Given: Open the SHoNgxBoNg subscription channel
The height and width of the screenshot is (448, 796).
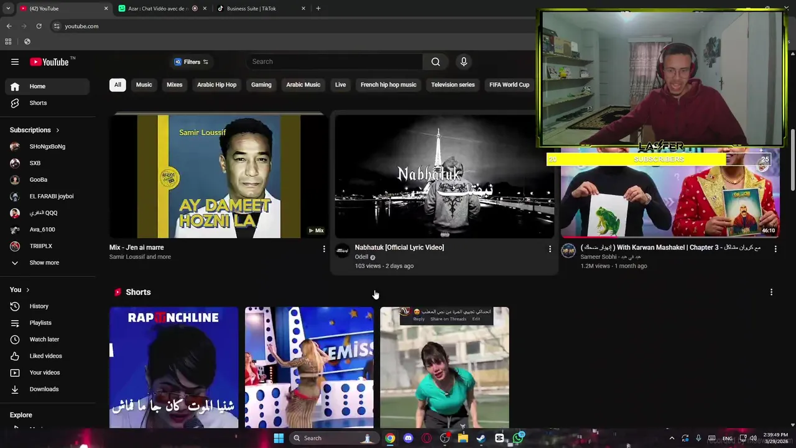Looking at the screenshot, I should pyautogui.click(x=47, y=147).
